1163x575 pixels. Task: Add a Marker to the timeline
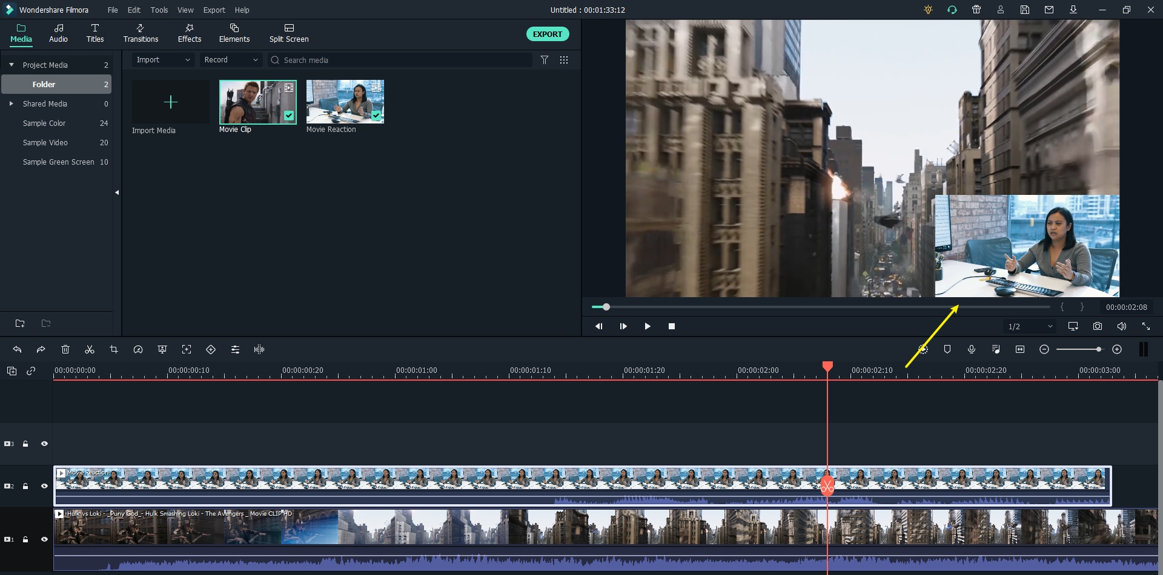pyautogui.click(x=947, y=349)
